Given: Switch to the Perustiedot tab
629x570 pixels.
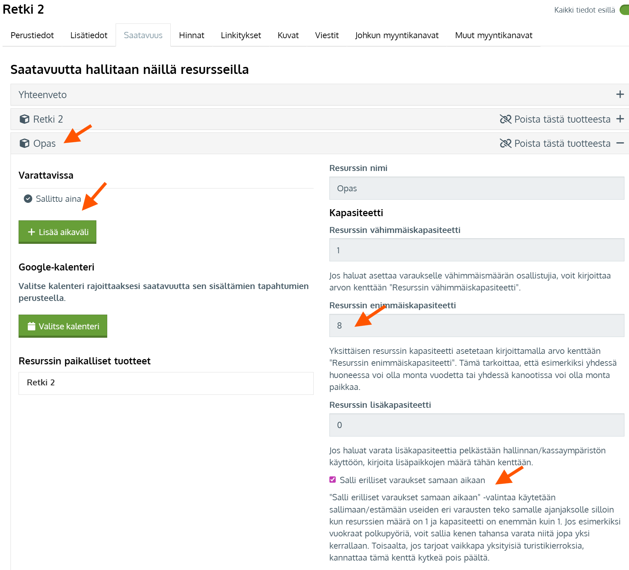Looking at the screenshot, I should (32, 35).
